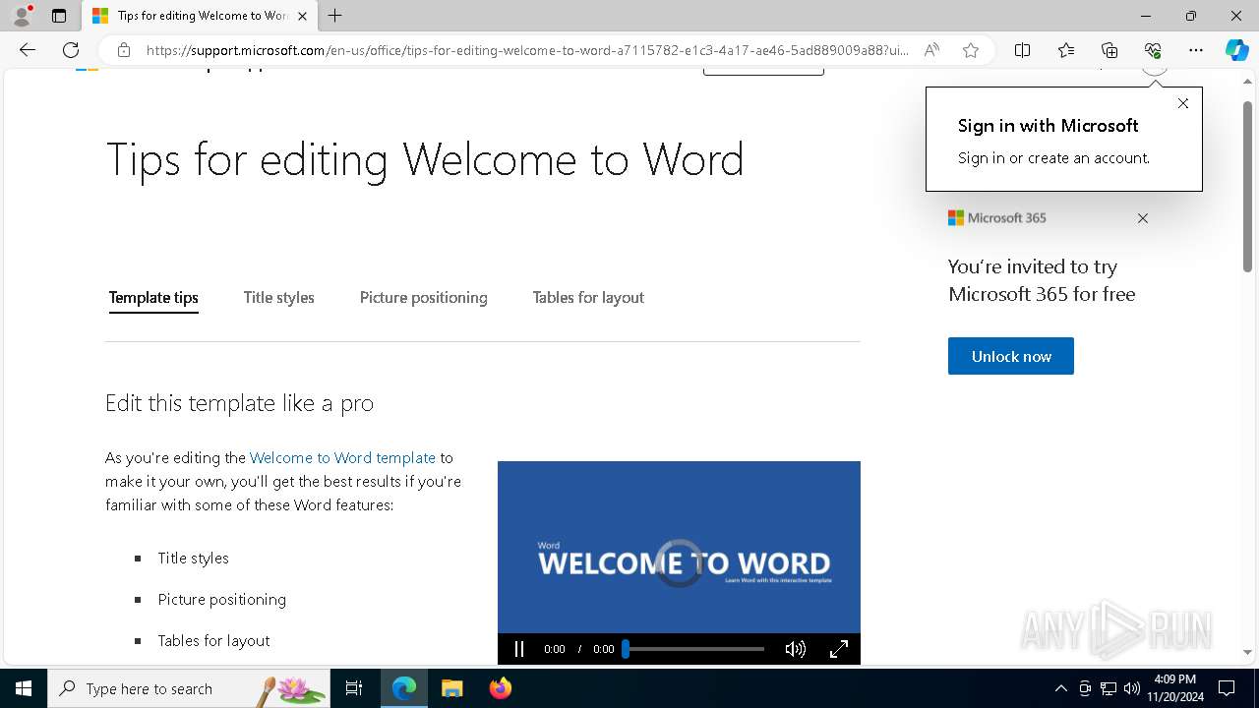This screenshot has height=708, width=1259.
Task: Open Settings and more menu
Action: tap(1196, 50)
